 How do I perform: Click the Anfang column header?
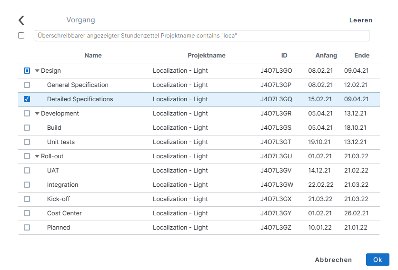click(x=326, y=56)
